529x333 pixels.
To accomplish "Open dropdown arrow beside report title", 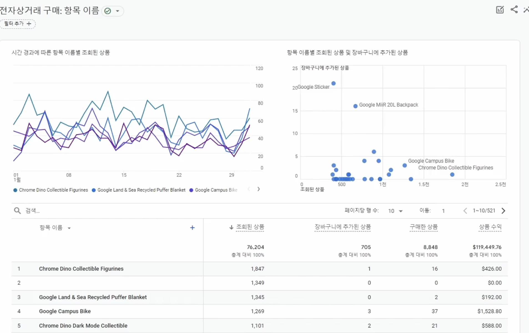I will pos(118,11).
